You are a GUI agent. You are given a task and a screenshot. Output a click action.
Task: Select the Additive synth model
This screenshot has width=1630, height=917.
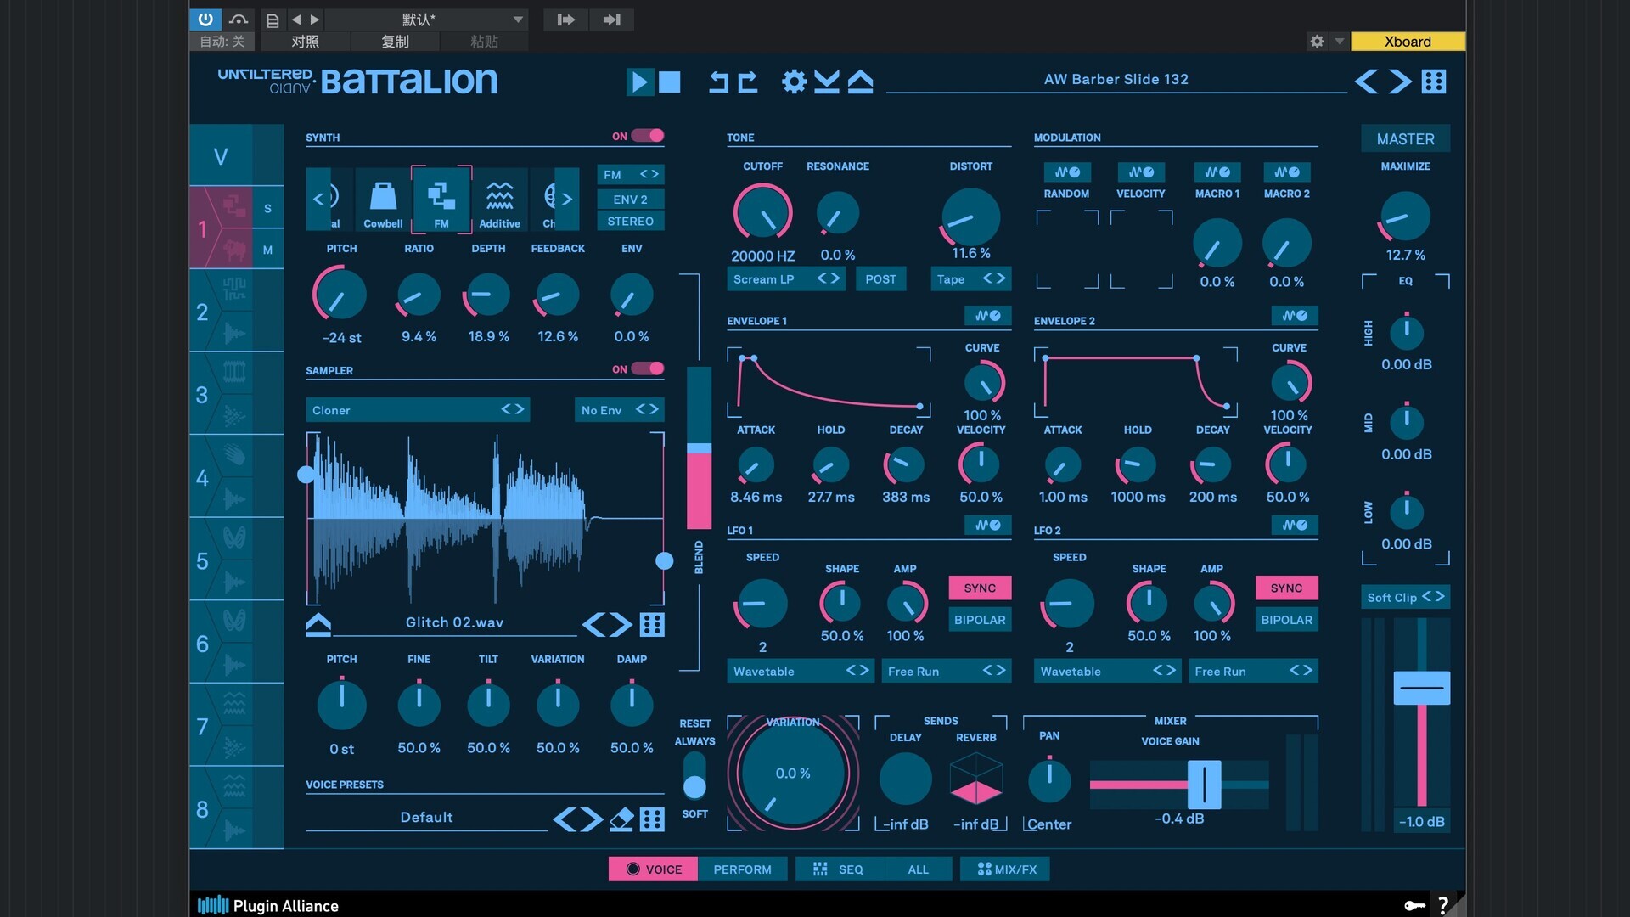tap(499, 200)
